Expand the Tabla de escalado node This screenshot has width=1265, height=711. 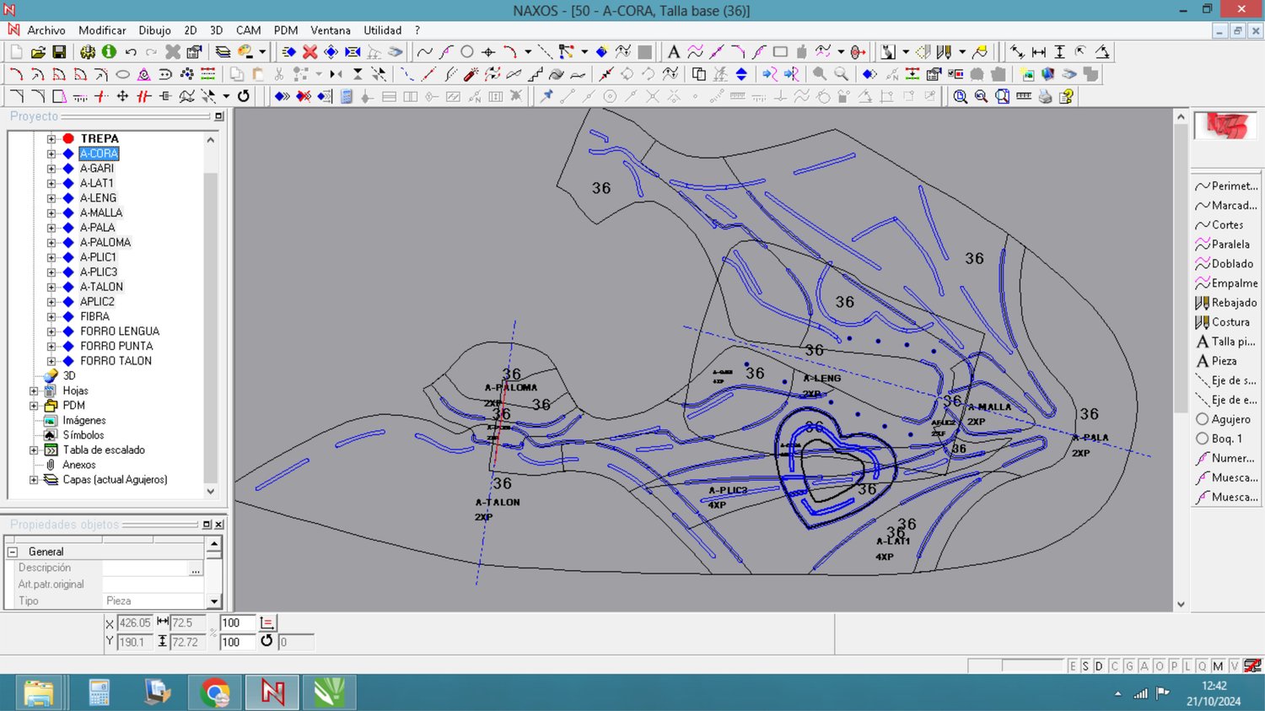[x=34, y=450]
